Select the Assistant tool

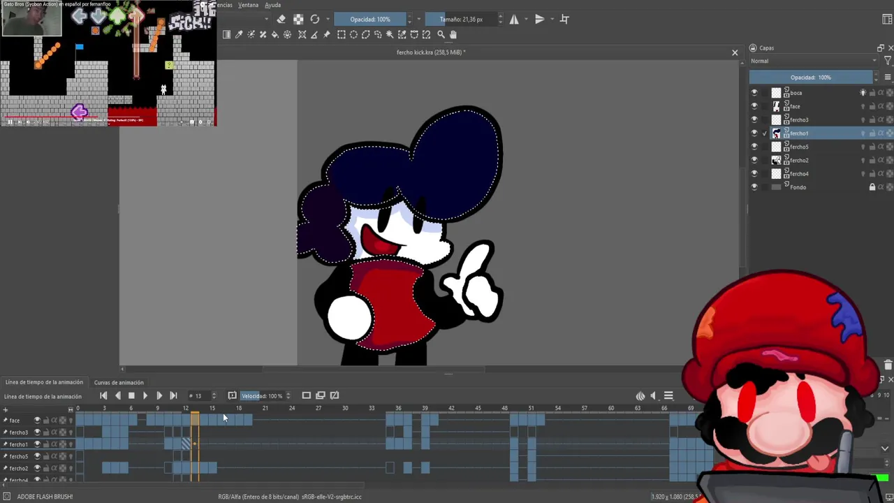click(302, 34)
